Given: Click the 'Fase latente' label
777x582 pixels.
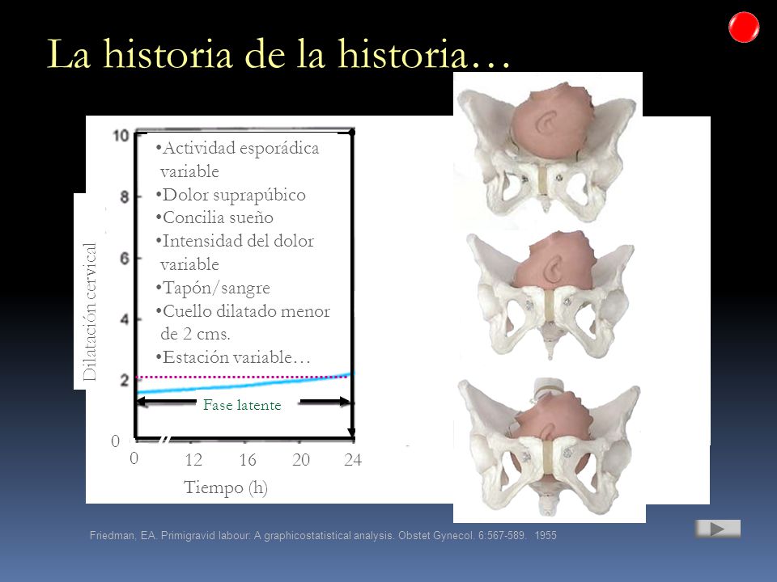Looking at the screenshot, I should click(x=242, y=405).
